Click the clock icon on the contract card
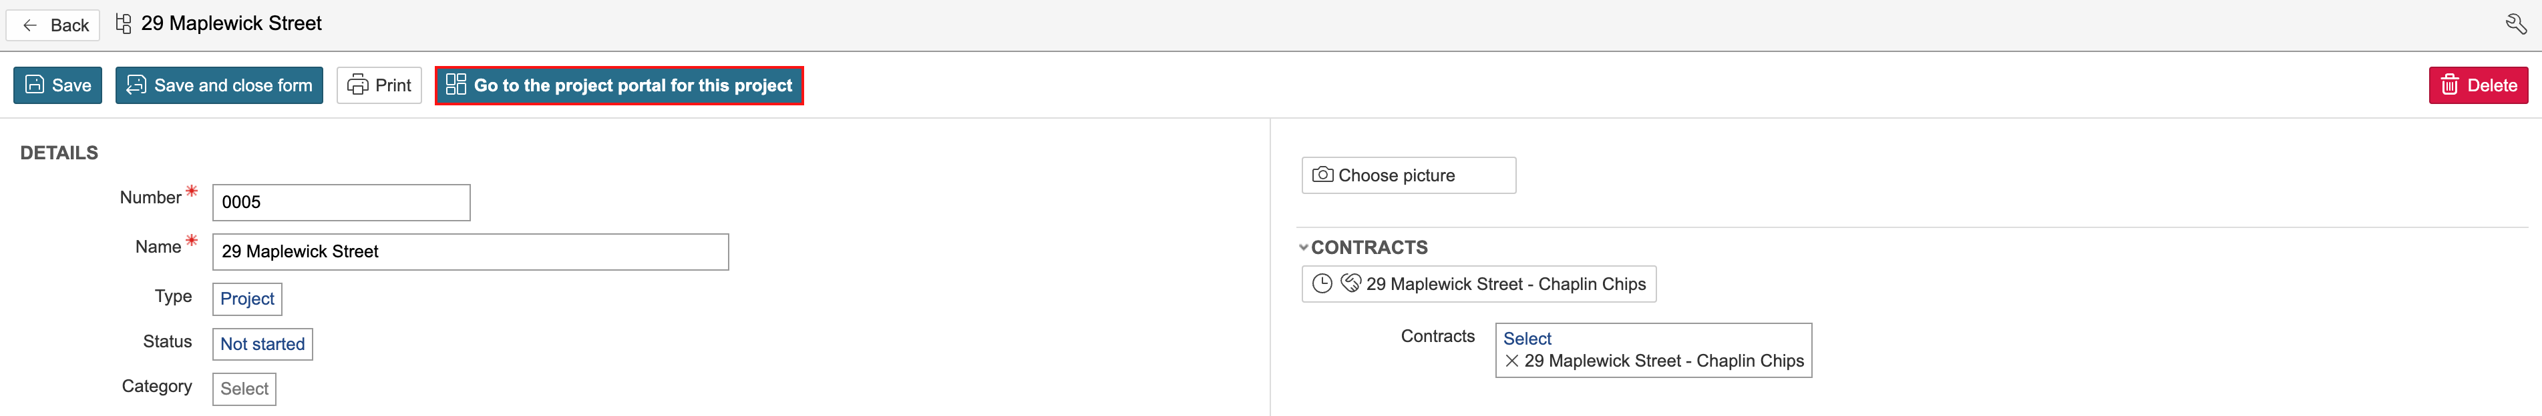Viewport: 2542px width, 416px height. (x=1322, y=284)
